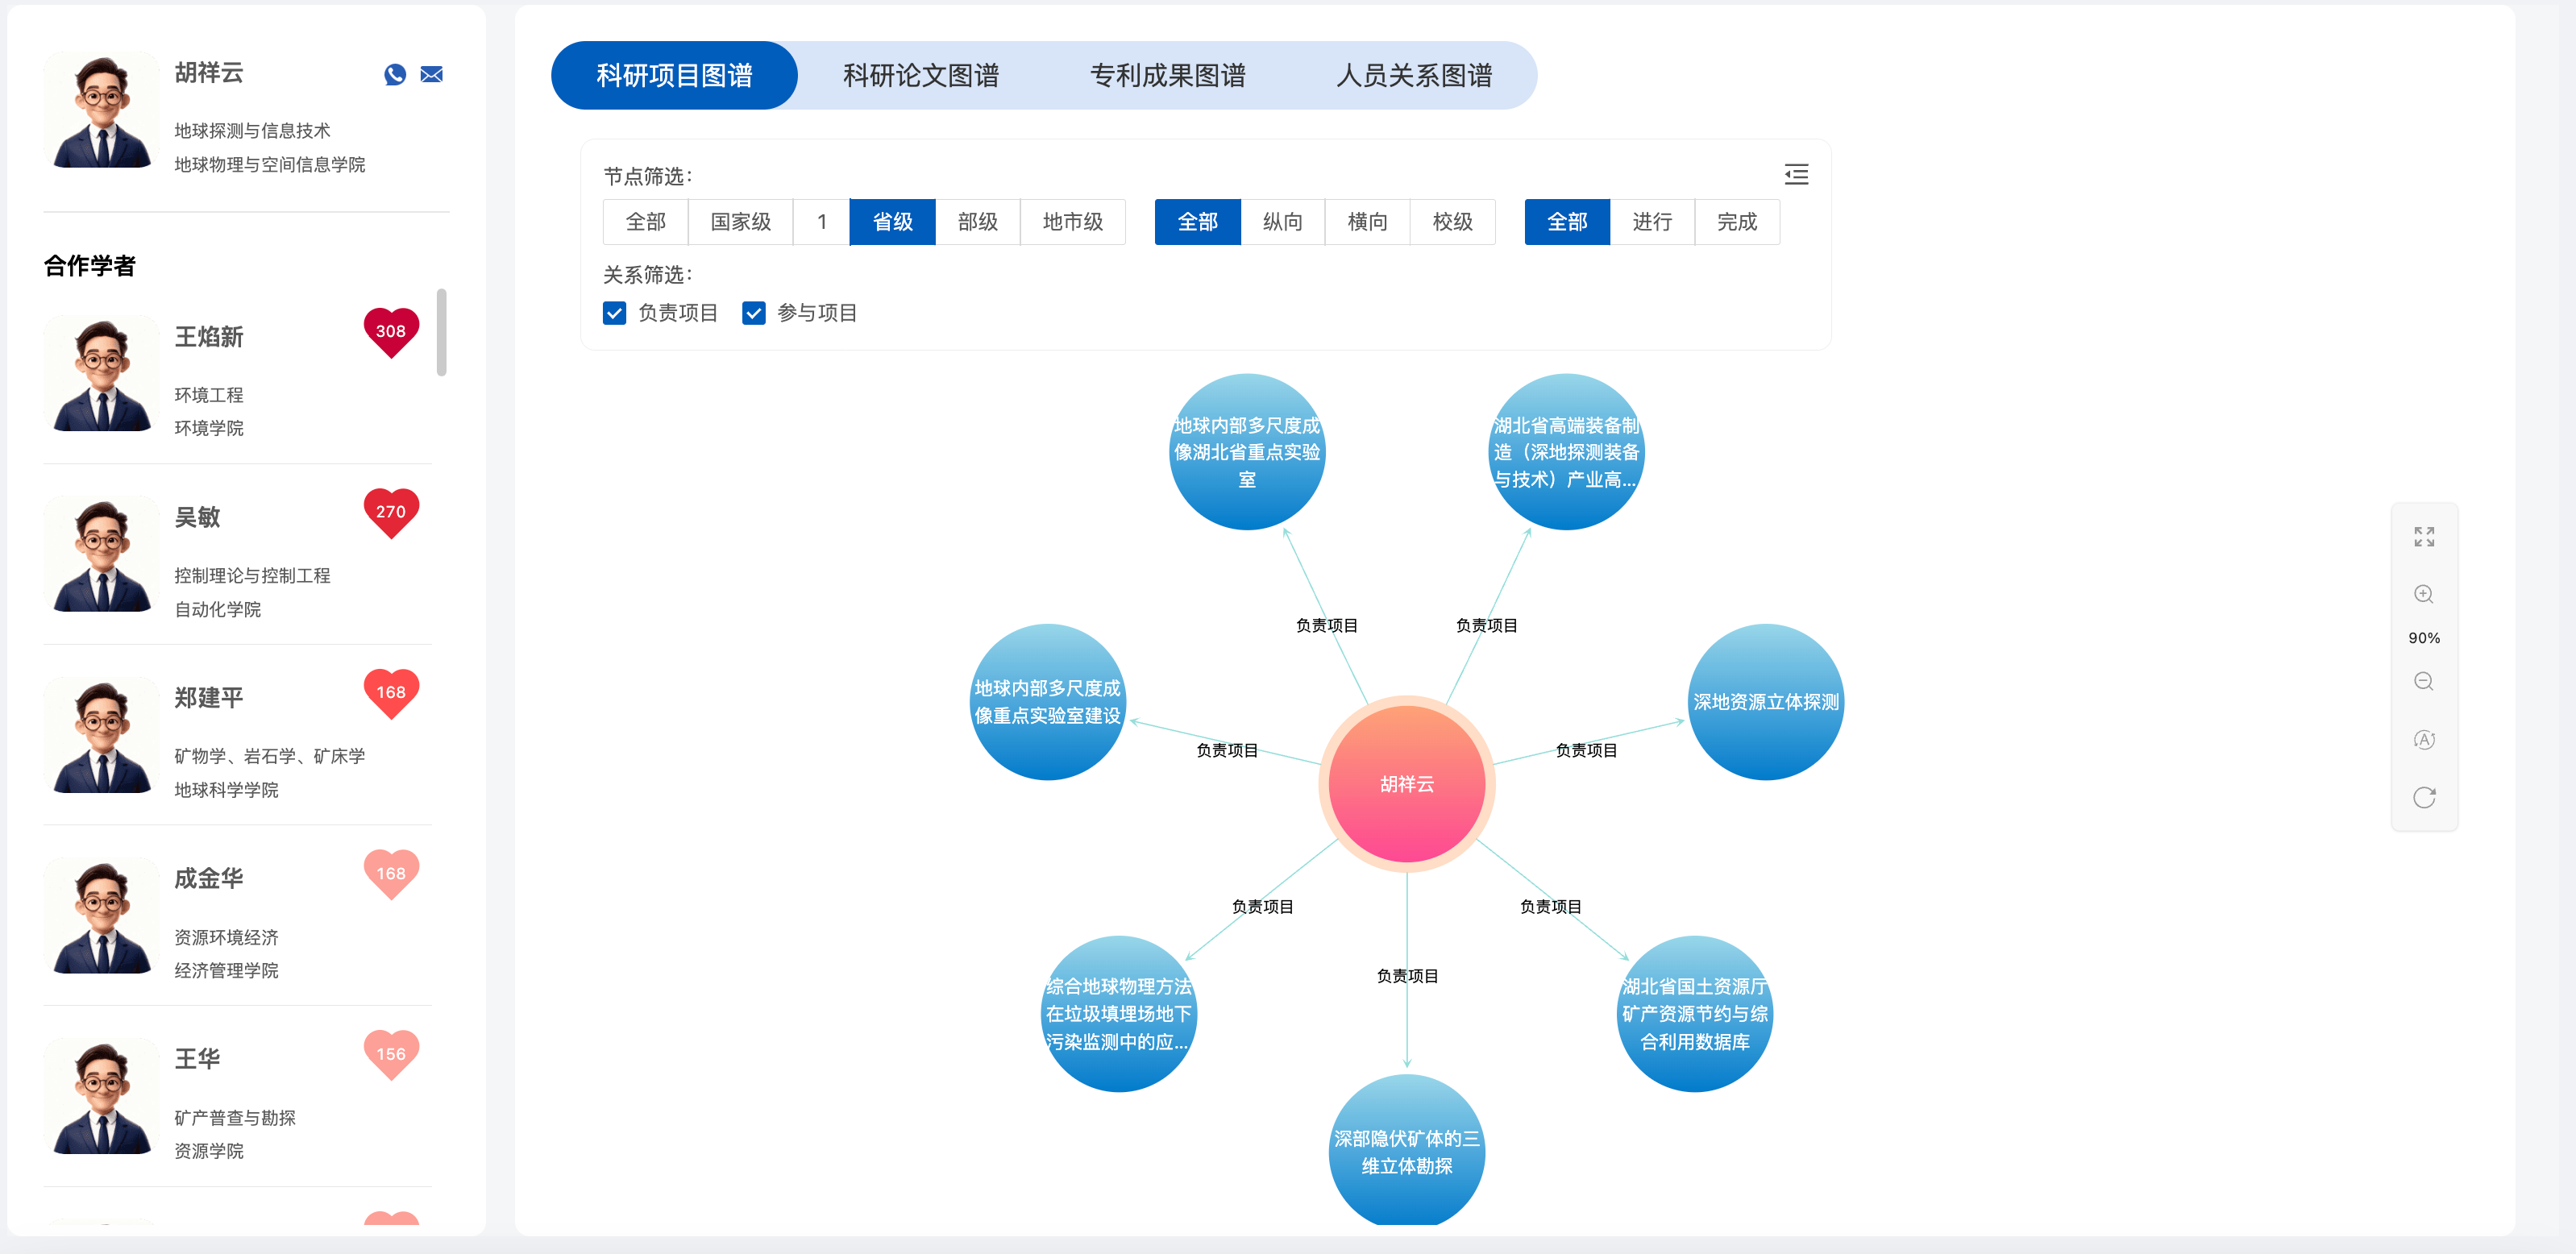This screenshot has width=2576, height=1254.
Task: Click the fullscreen graph icon
Action: [2424, 537]
